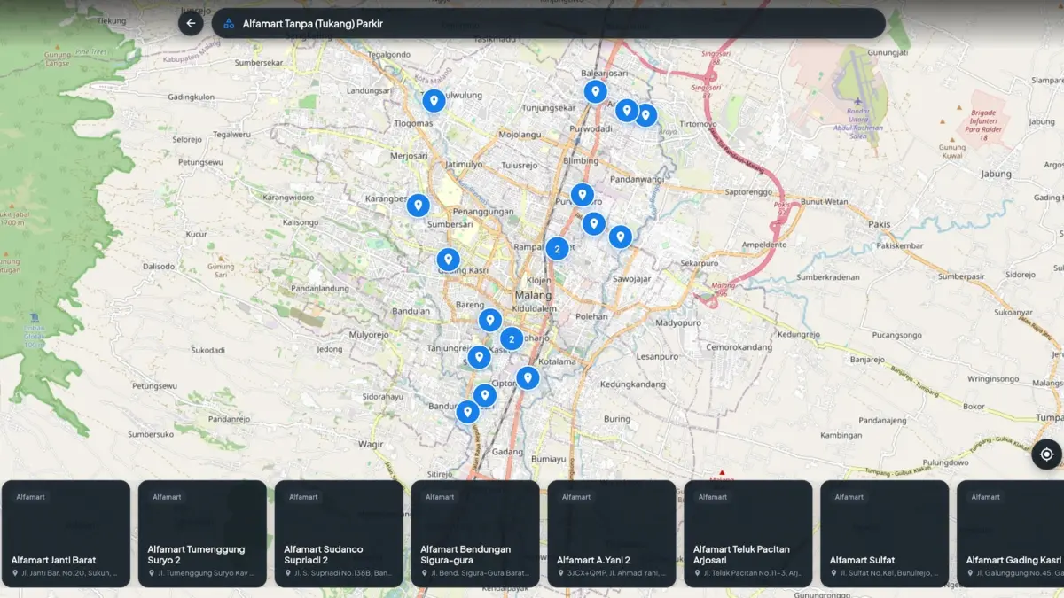This screenshot has width=1064, height=598.
Task: Click Alfamart tag on Tumenggung Suryo 2 card
Action: pyautogui.click(x=167, y=497)
